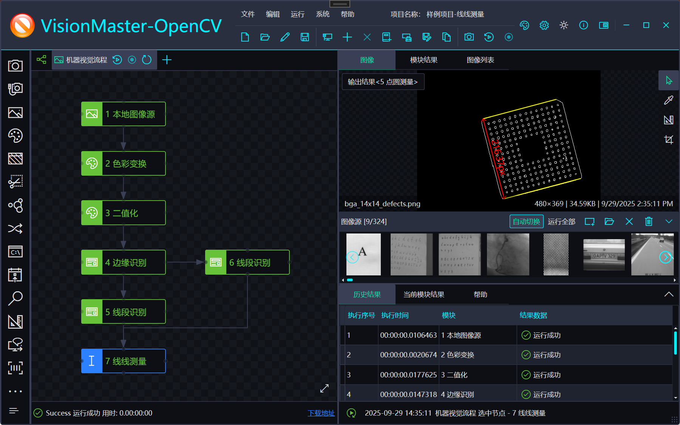The height and width of the screenshot is (425, 680).
Task: Open the 帮助 menu in the menu bar
Action: point(348,14)
